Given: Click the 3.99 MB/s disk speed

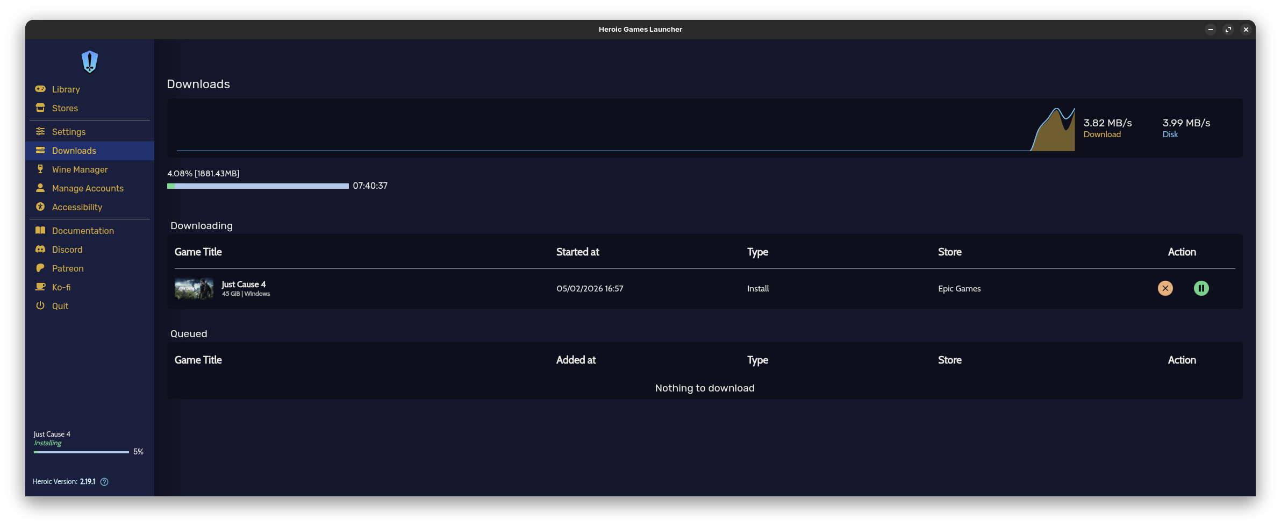Looking at the screenshot, I should pos(1186,123).
